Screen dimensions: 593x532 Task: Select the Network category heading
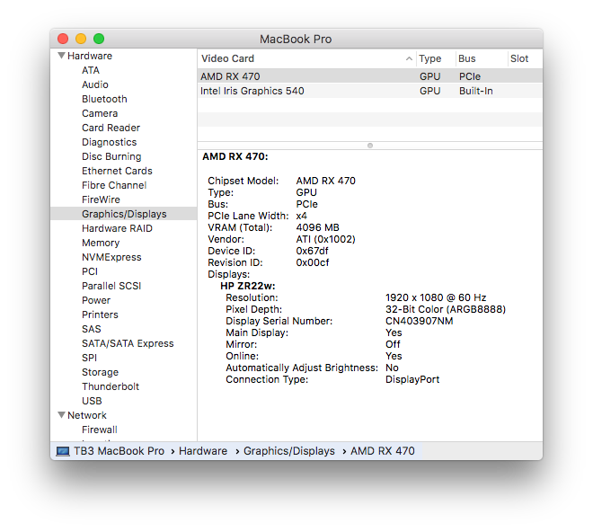pos(87,415)
